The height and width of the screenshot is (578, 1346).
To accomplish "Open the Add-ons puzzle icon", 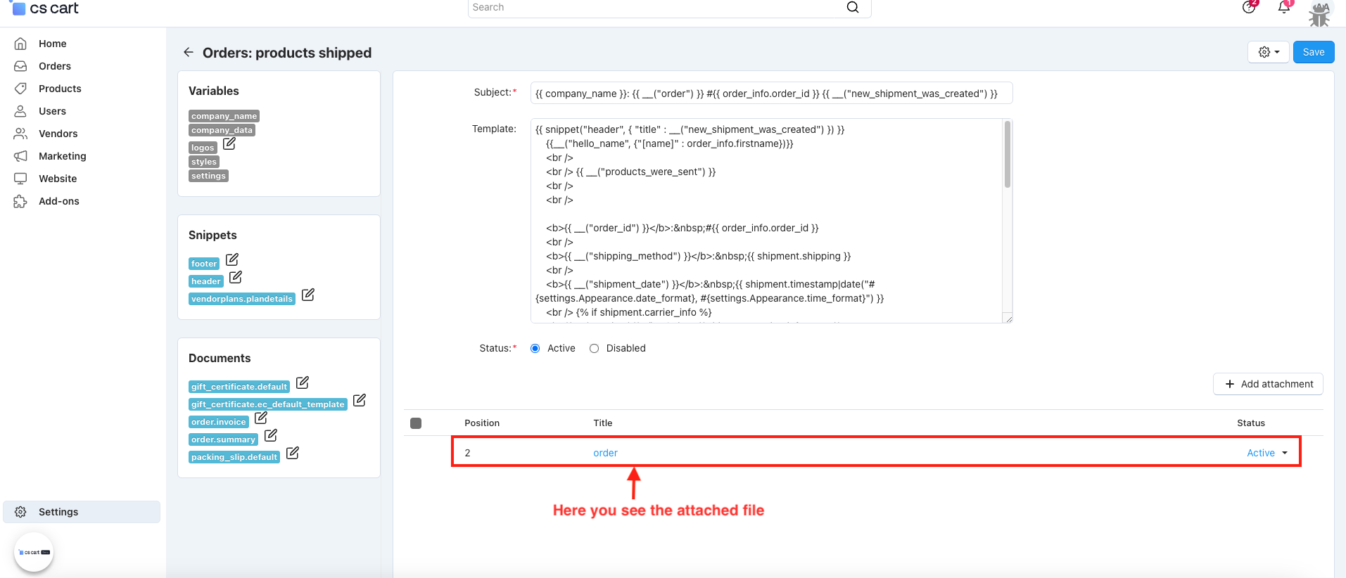I will pos(20,201).
